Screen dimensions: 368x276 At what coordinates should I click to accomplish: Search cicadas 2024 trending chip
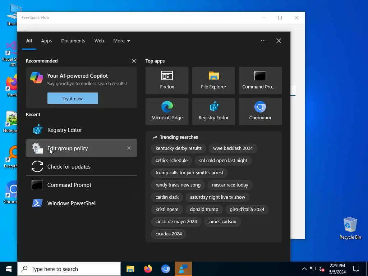169,234
